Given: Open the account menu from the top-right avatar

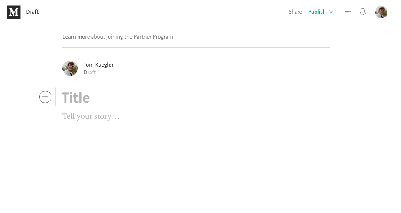Looking at the screenshot, I should tap(381, 12).
